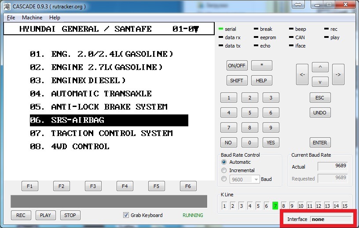Click the F2 function key

pos(61,186)
